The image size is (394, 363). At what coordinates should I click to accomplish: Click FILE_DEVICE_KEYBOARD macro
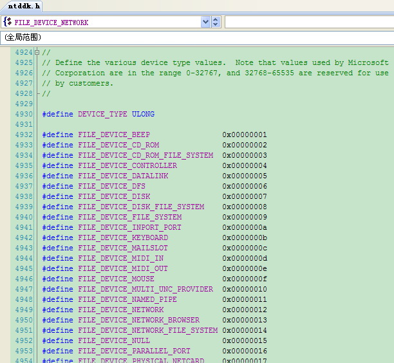pos(123,237)
